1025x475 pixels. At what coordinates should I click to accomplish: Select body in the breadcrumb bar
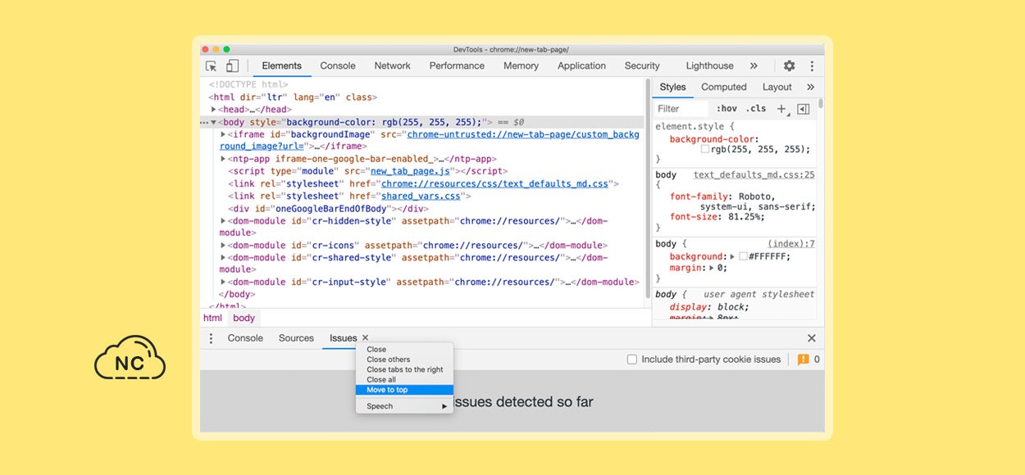click(244, 318)
